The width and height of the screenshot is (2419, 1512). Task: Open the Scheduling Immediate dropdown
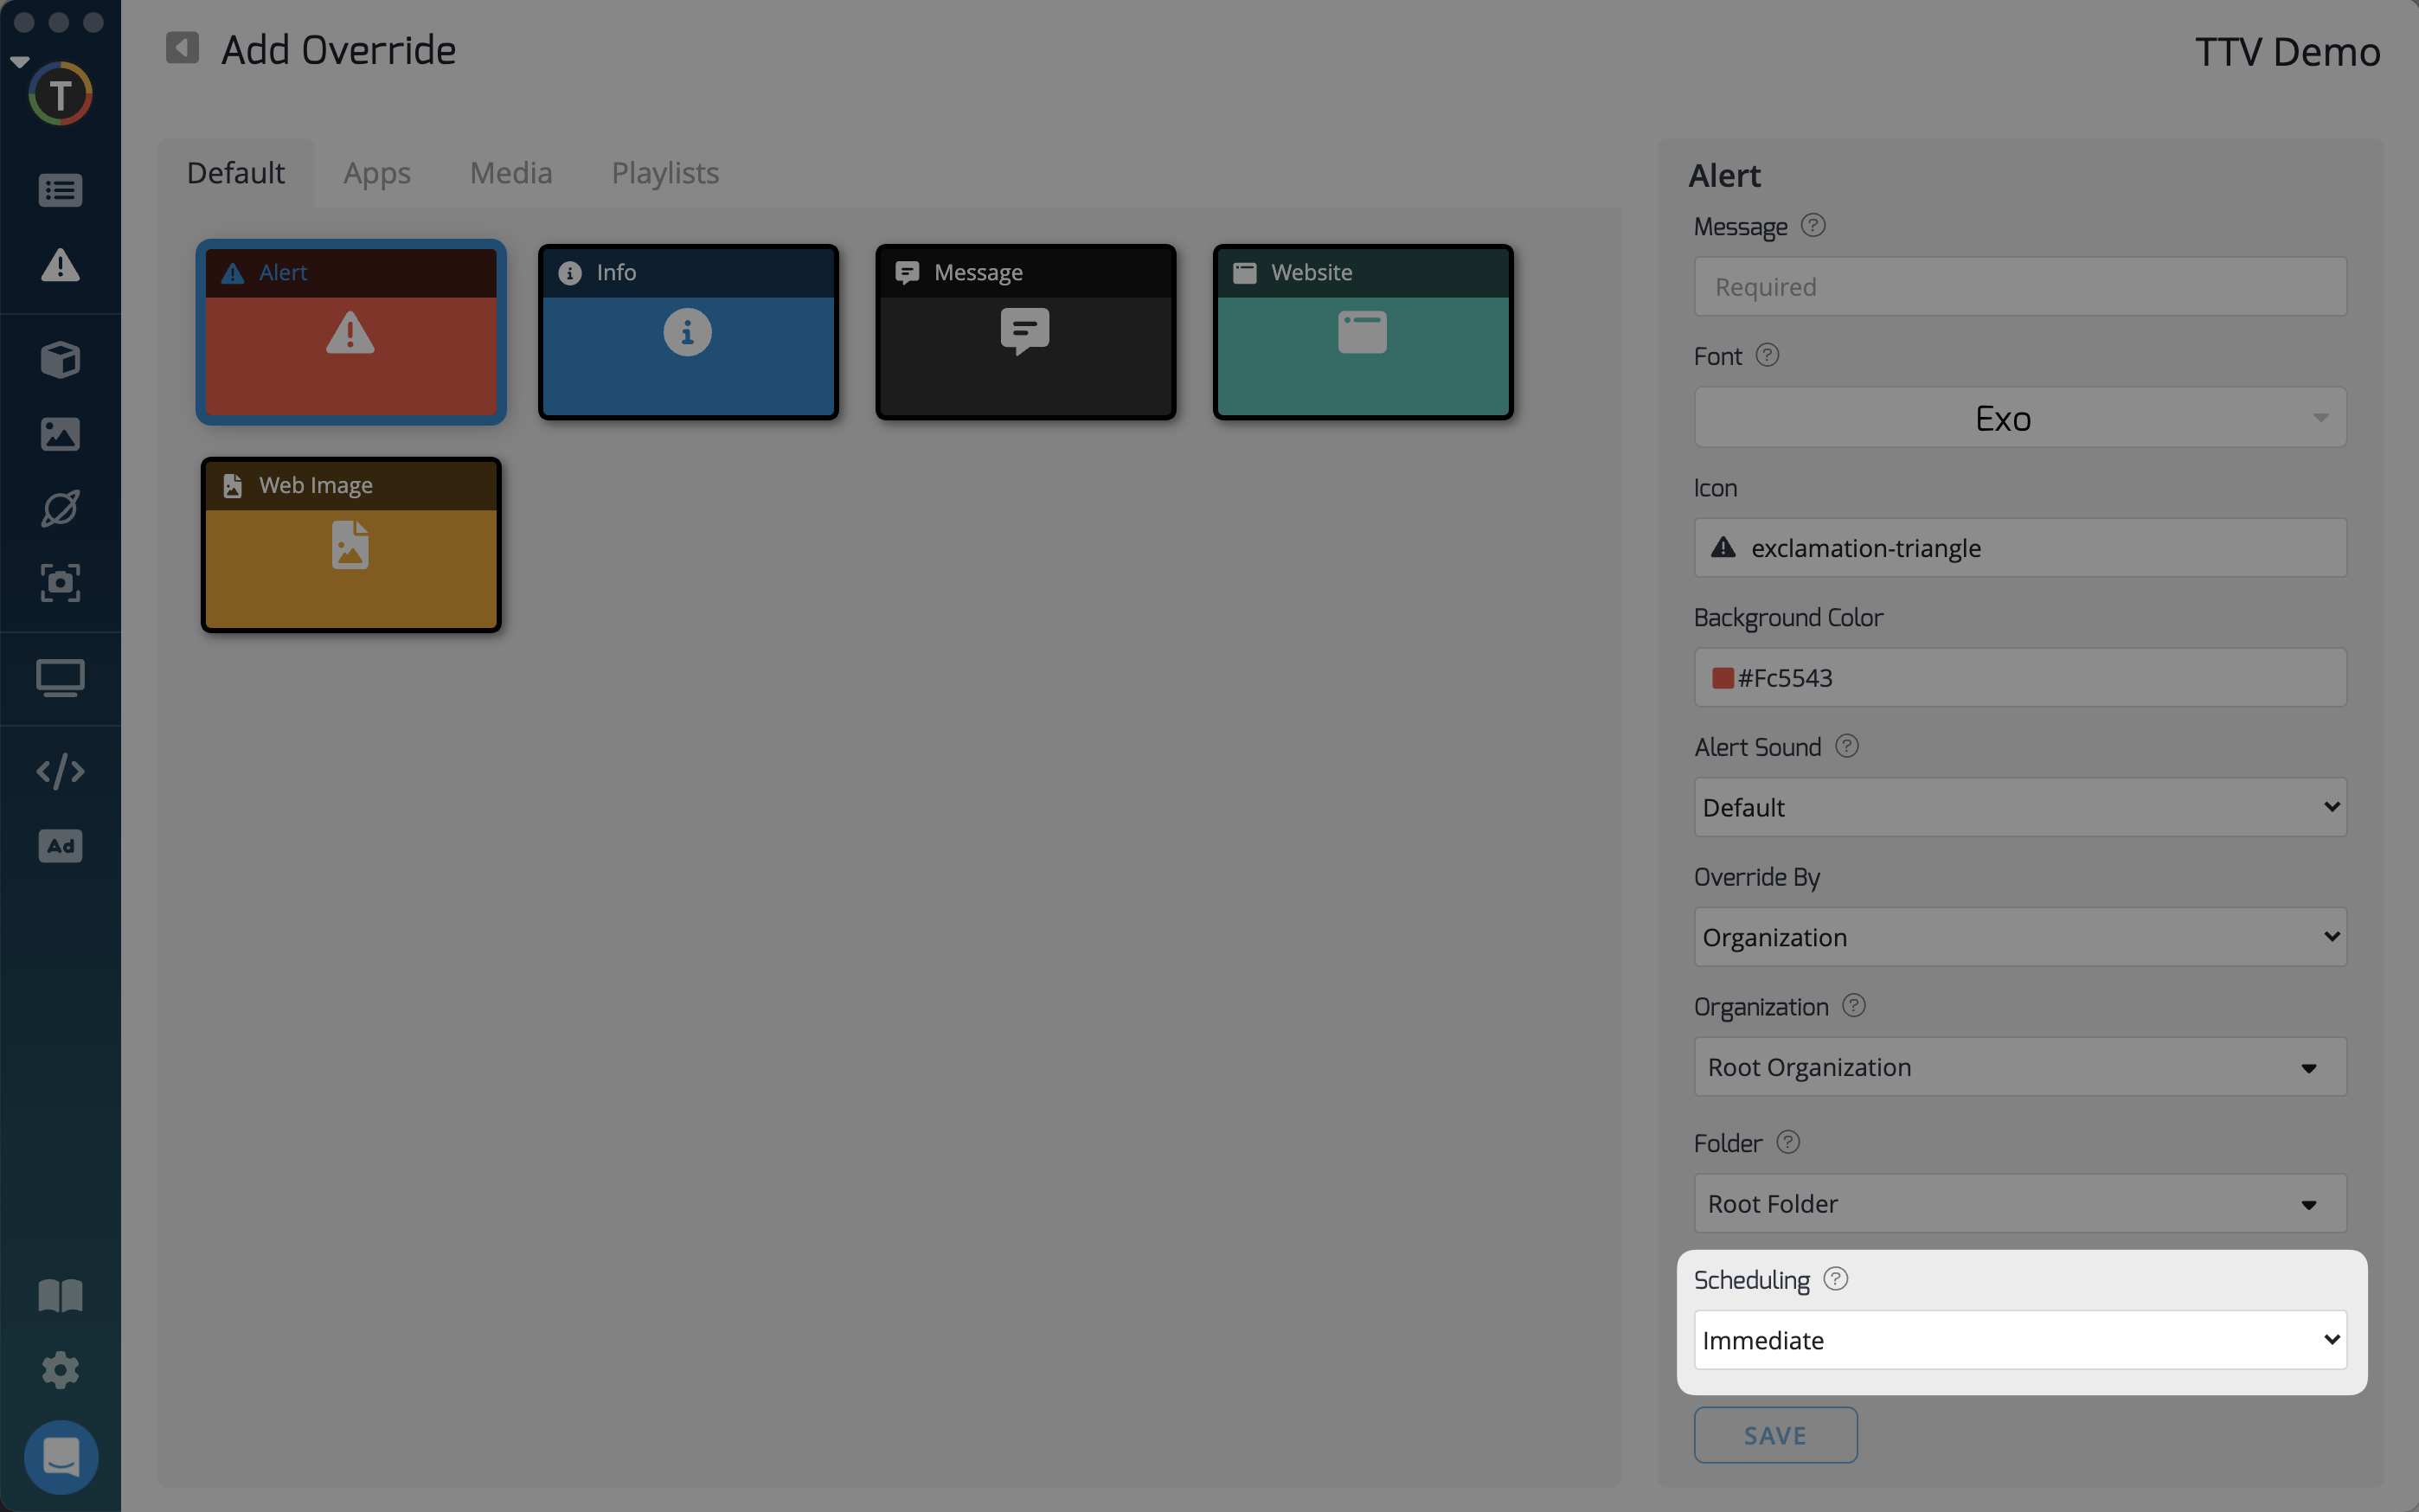(x=2019, y=1340)
